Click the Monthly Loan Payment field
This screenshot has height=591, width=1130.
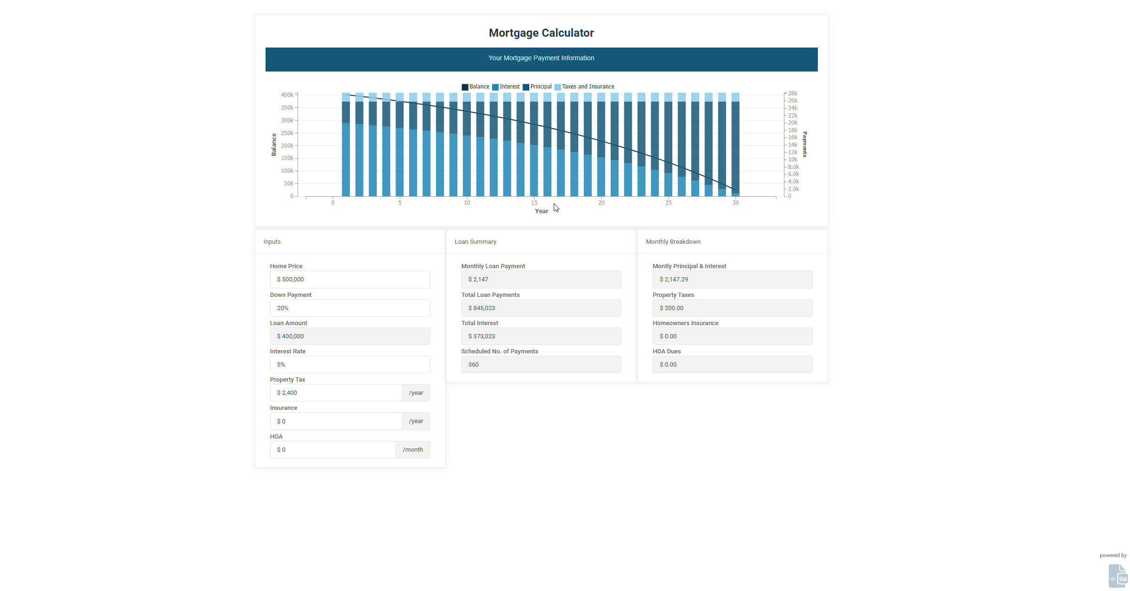[x=541, y=280]
